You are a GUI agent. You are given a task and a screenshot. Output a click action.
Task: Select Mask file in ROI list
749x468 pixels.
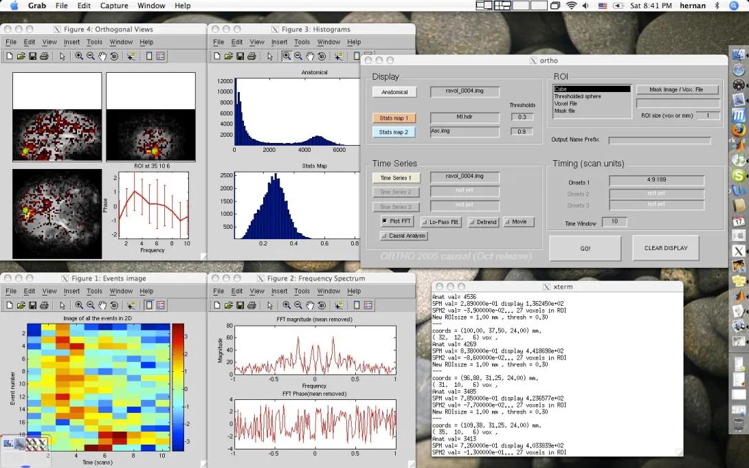[x=592, y=111]
